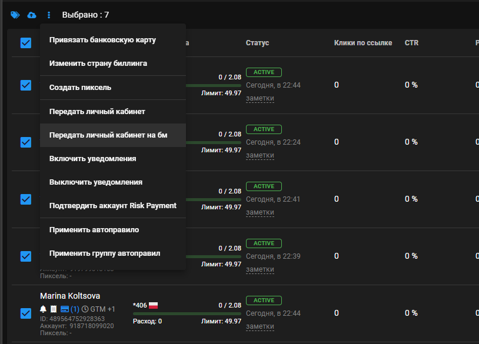Uncheck the Marina Koltsova row checkbox

tap(26, 313)
